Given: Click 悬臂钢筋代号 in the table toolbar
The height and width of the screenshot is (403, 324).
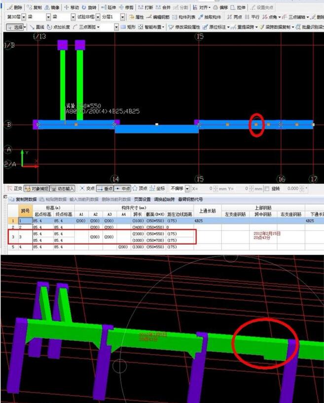Looking at the screenshot, I should click(190, 199).
